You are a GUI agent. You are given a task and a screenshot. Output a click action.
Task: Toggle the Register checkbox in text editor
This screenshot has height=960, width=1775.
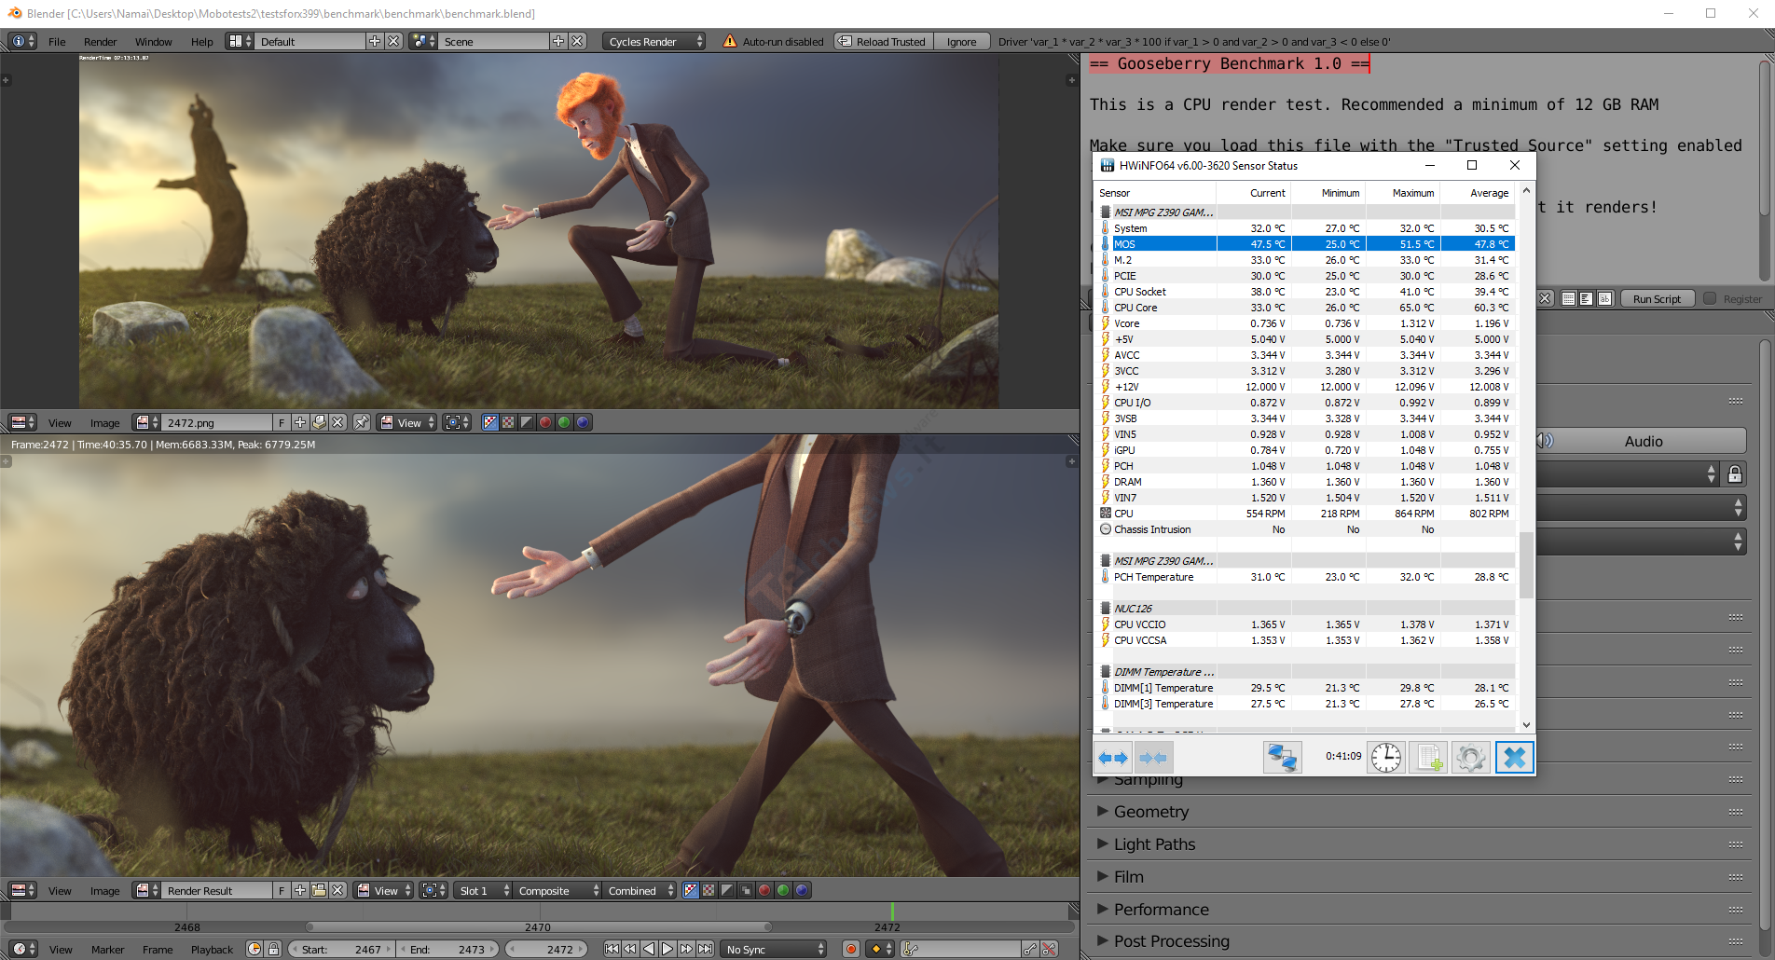coord(1710,299)
